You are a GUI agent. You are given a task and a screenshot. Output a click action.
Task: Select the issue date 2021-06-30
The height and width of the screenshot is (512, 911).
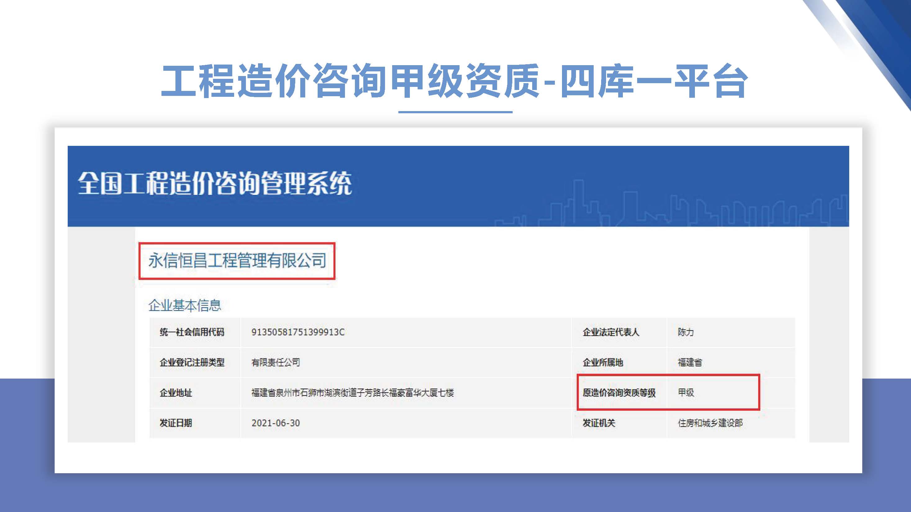(275, 423)
